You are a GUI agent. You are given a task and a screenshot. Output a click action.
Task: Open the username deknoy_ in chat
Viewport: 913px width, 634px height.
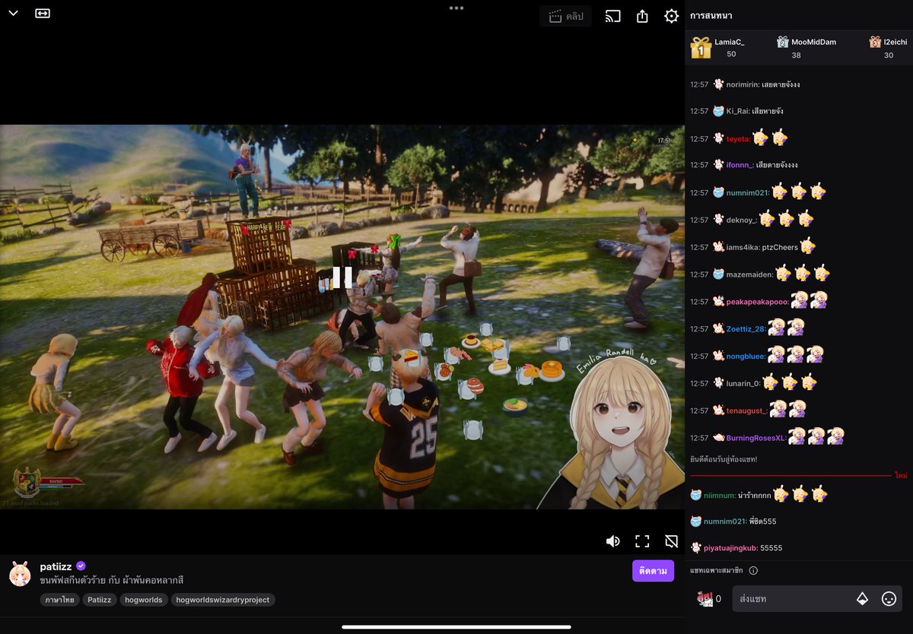click(x=742, y=220)
